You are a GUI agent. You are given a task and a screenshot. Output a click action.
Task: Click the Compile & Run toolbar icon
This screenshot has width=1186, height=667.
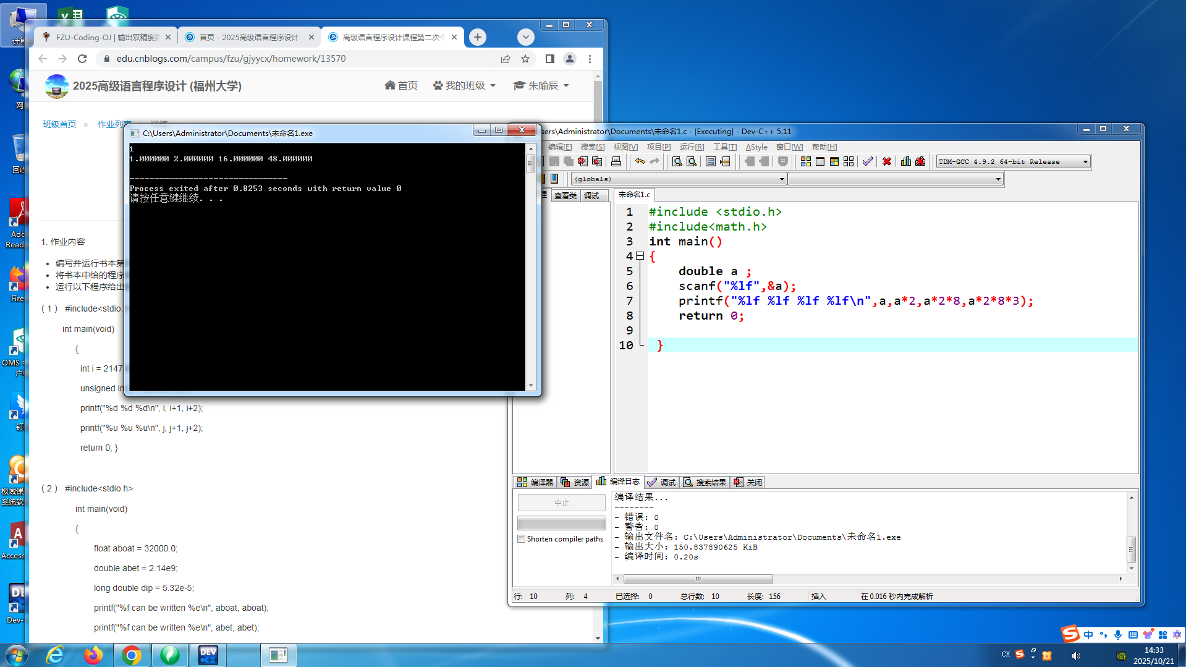834,161
